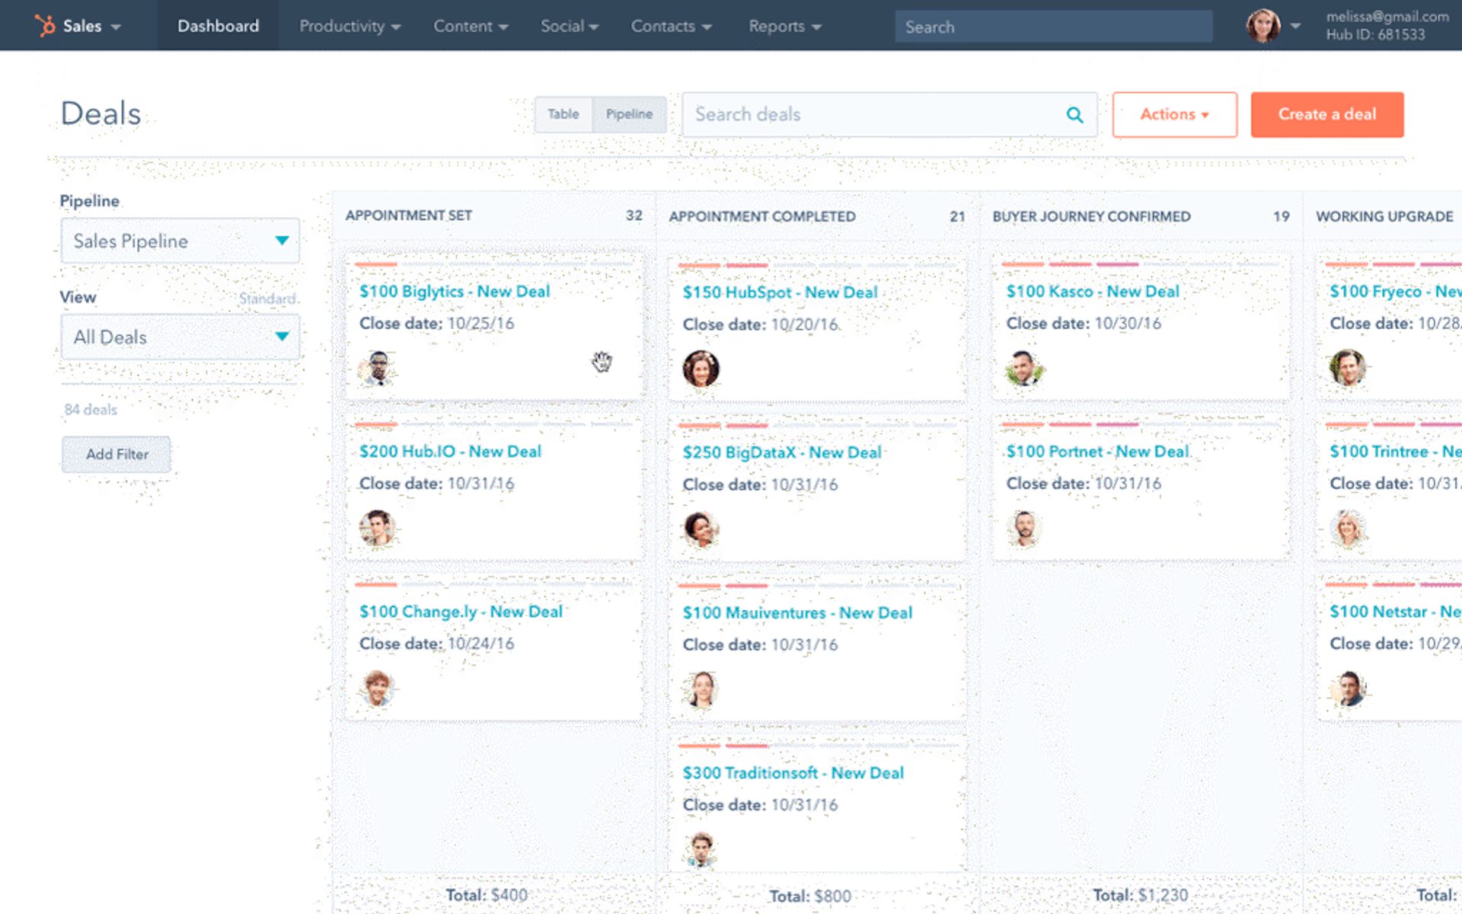Open the Productivity menu
1462x914 pixels.
point(350,26)
